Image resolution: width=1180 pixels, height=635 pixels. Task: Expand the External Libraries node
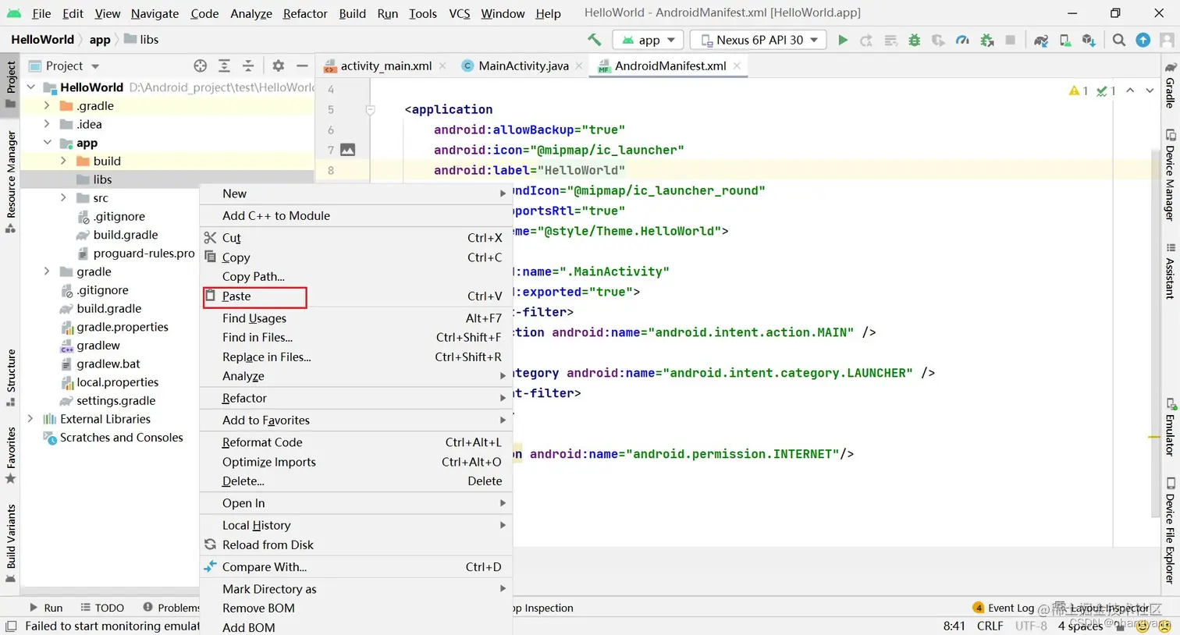click(31, 419)
